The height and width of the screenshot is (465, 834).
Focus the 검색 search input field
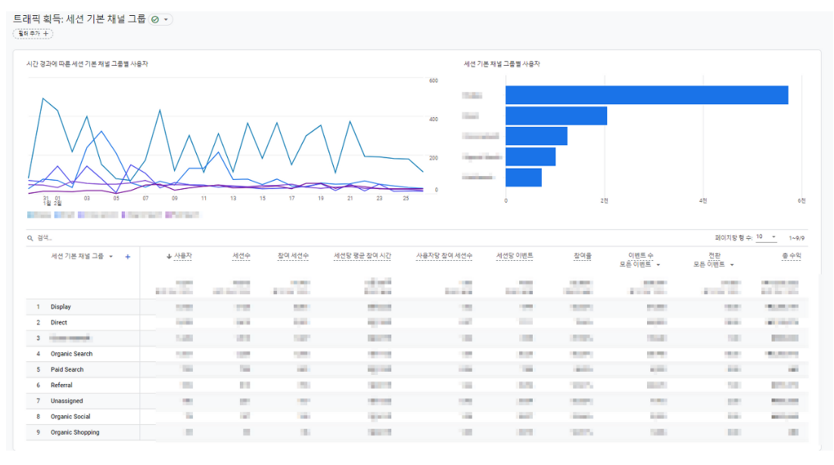tap(213, 238)
